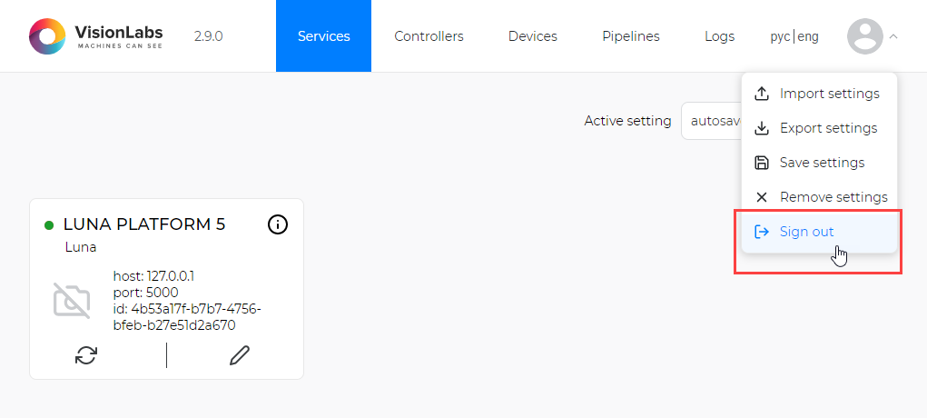Select Save settings menu entry
The width and height of the screenshot is (927, 418).
pos(819,163)
